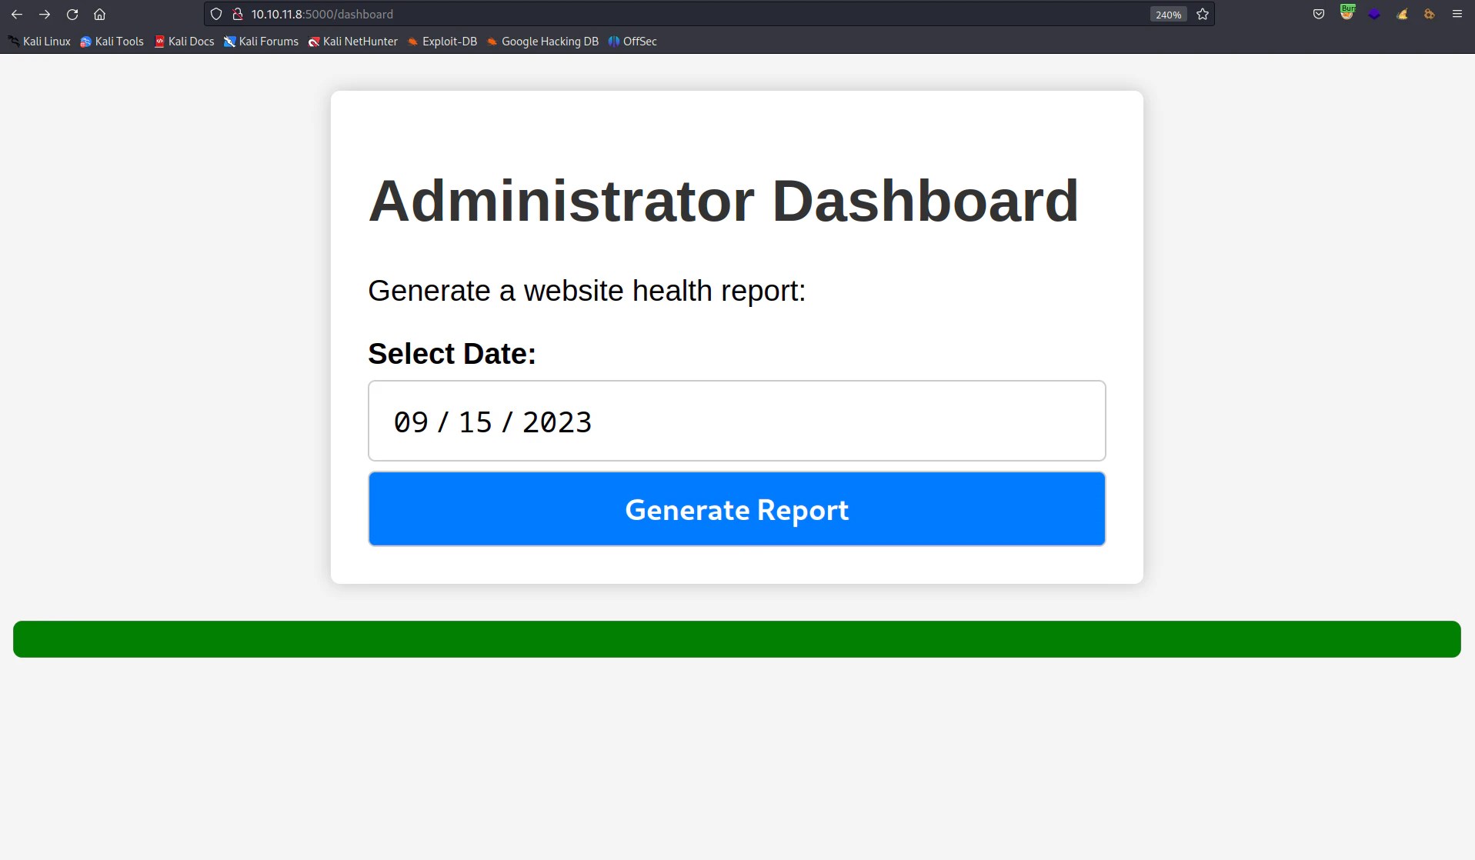Go back to the previous page

pyautogui.click(x=17, y=14)
